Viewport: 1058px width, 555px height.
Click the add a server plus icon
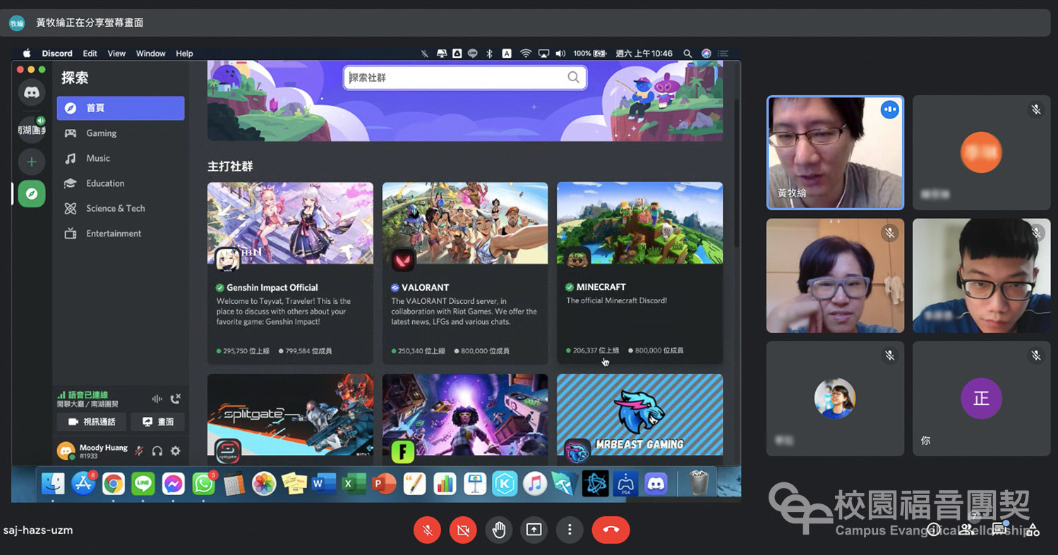click(x=31, y=162)
